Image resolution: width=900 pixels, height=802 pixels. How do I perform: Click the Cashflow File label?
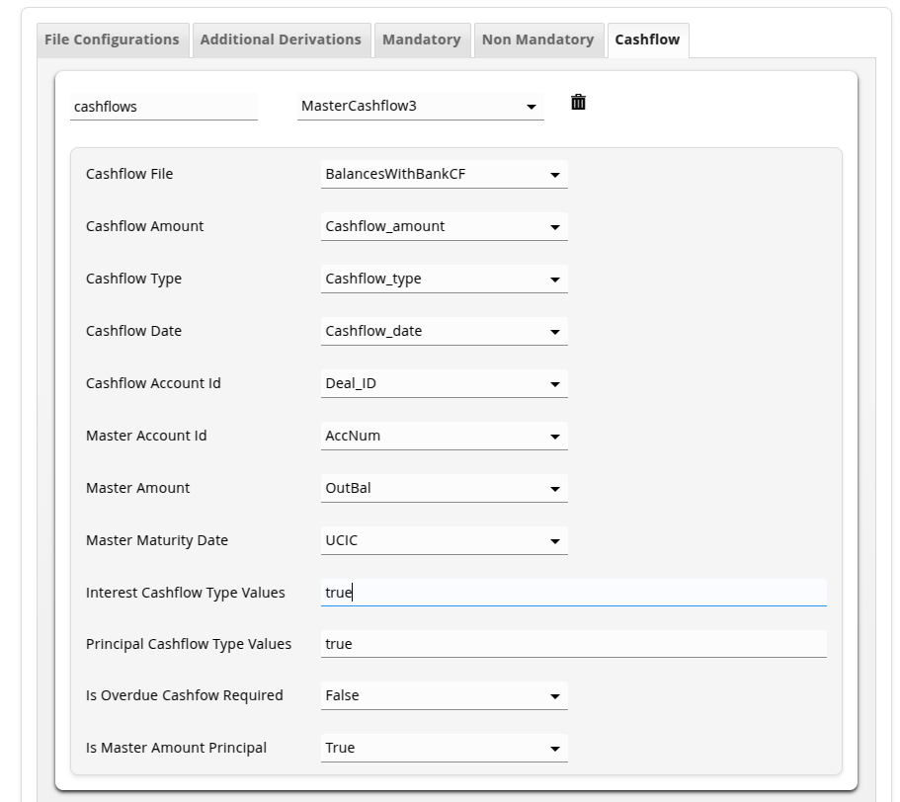tap(129, 174)
